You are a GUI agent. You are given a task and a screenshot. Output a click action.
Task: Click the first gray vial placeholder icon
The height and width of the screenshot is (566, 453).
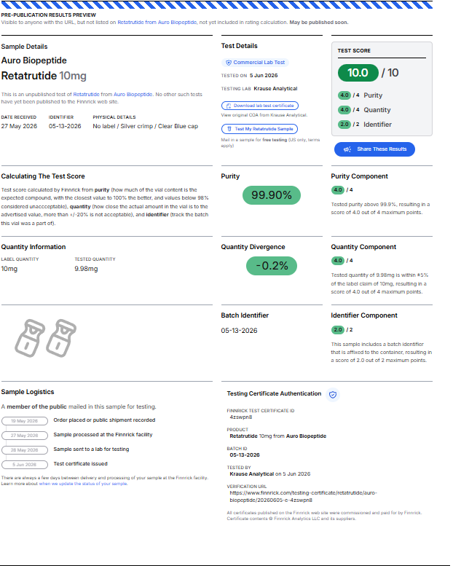[30, 338]
